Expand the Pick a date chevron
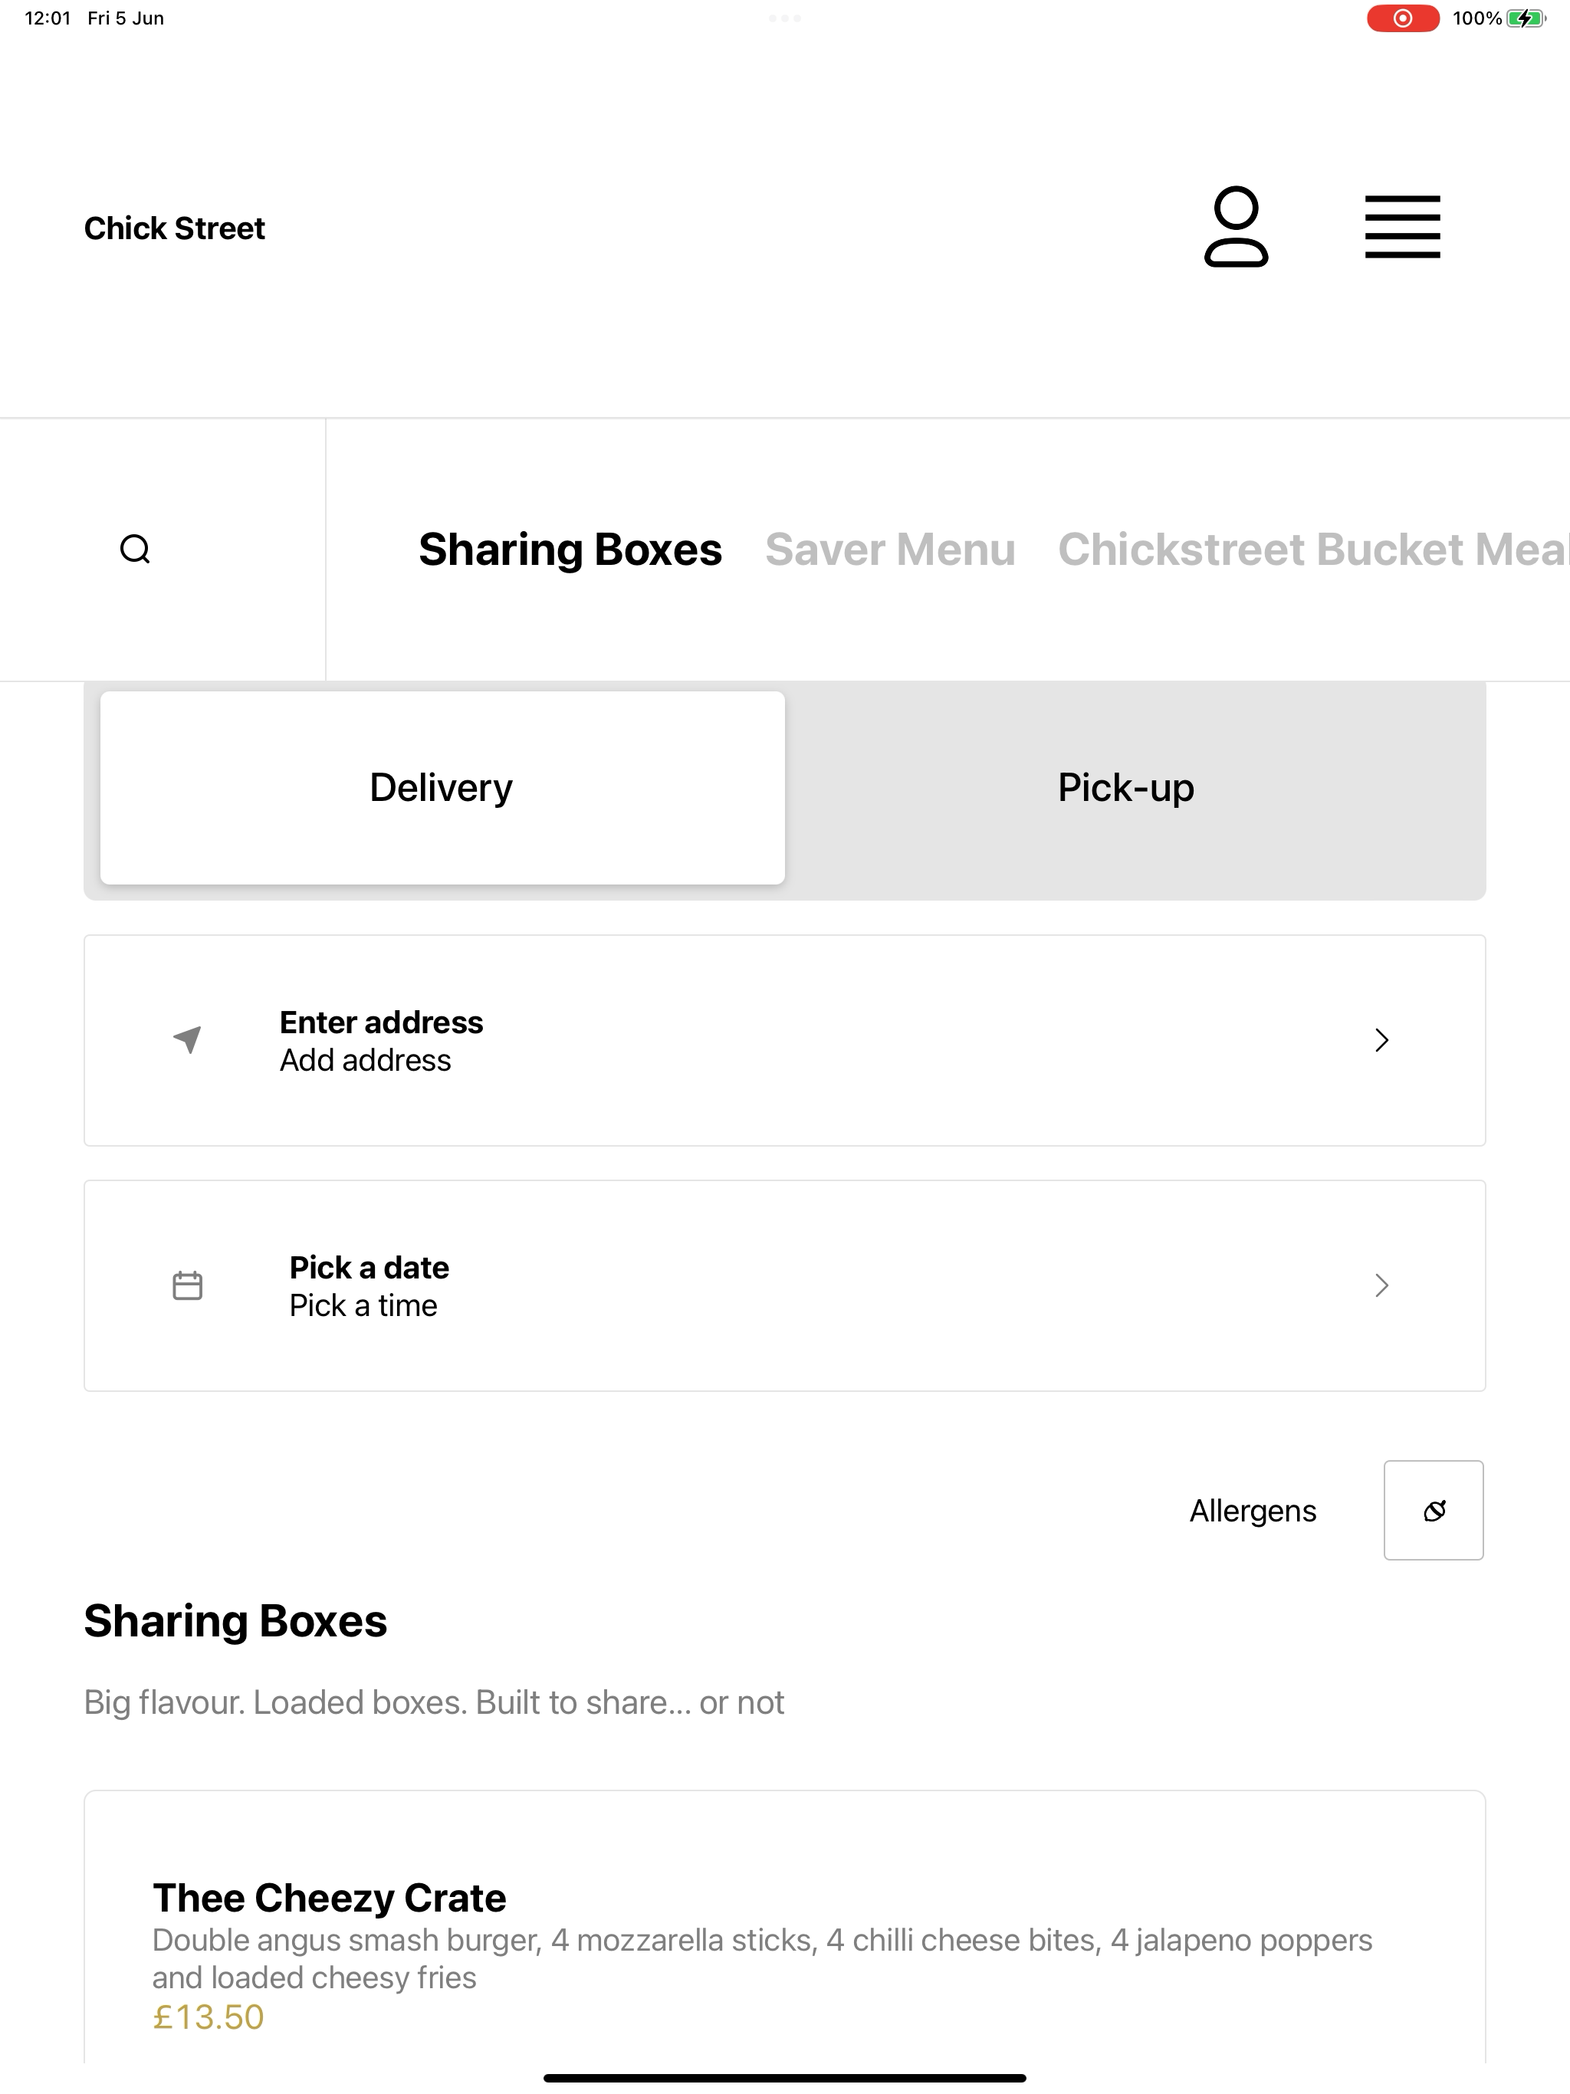 pyautogui.click(x=1381, y=1285)
